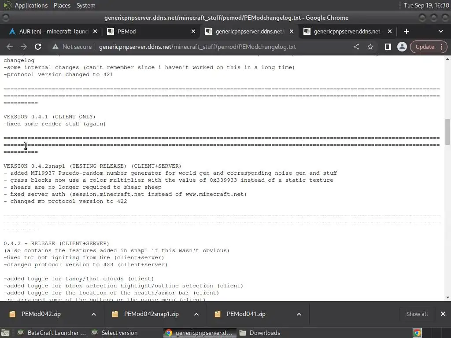This screenshot has height=338, width=451.
Task: Share this page via share icon
Action: [356, 47]
